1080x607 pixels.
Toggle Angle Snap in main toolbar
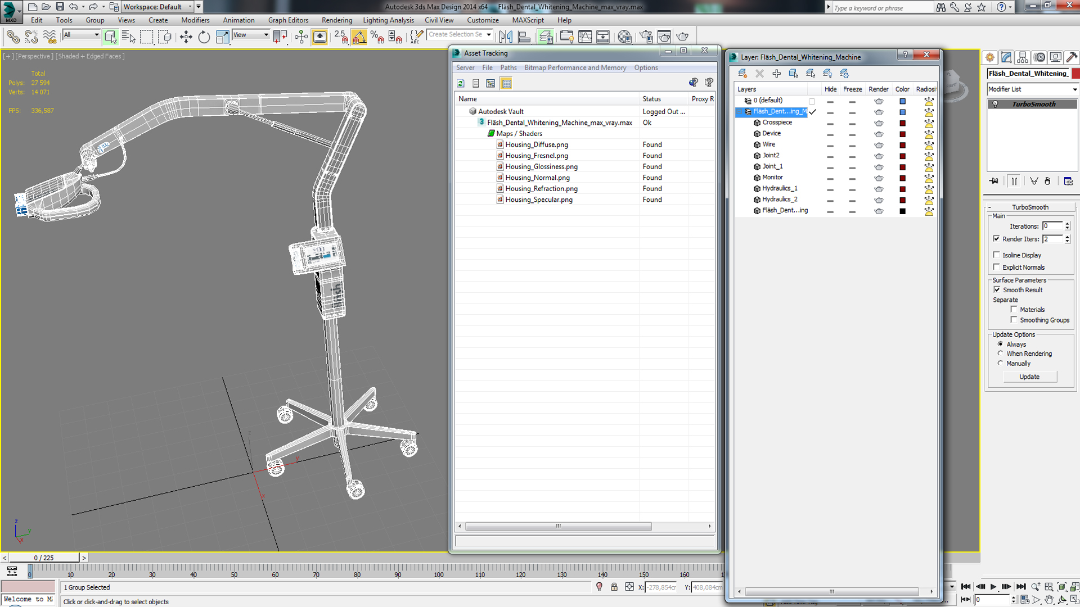(x=359, y=37)
